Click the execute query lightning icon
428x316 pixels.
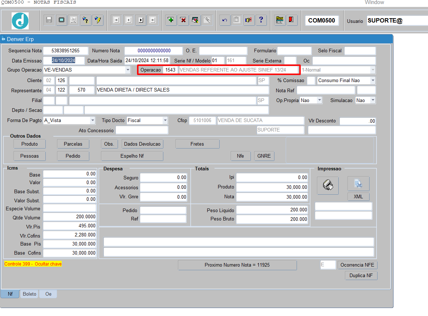coord(98,20)
